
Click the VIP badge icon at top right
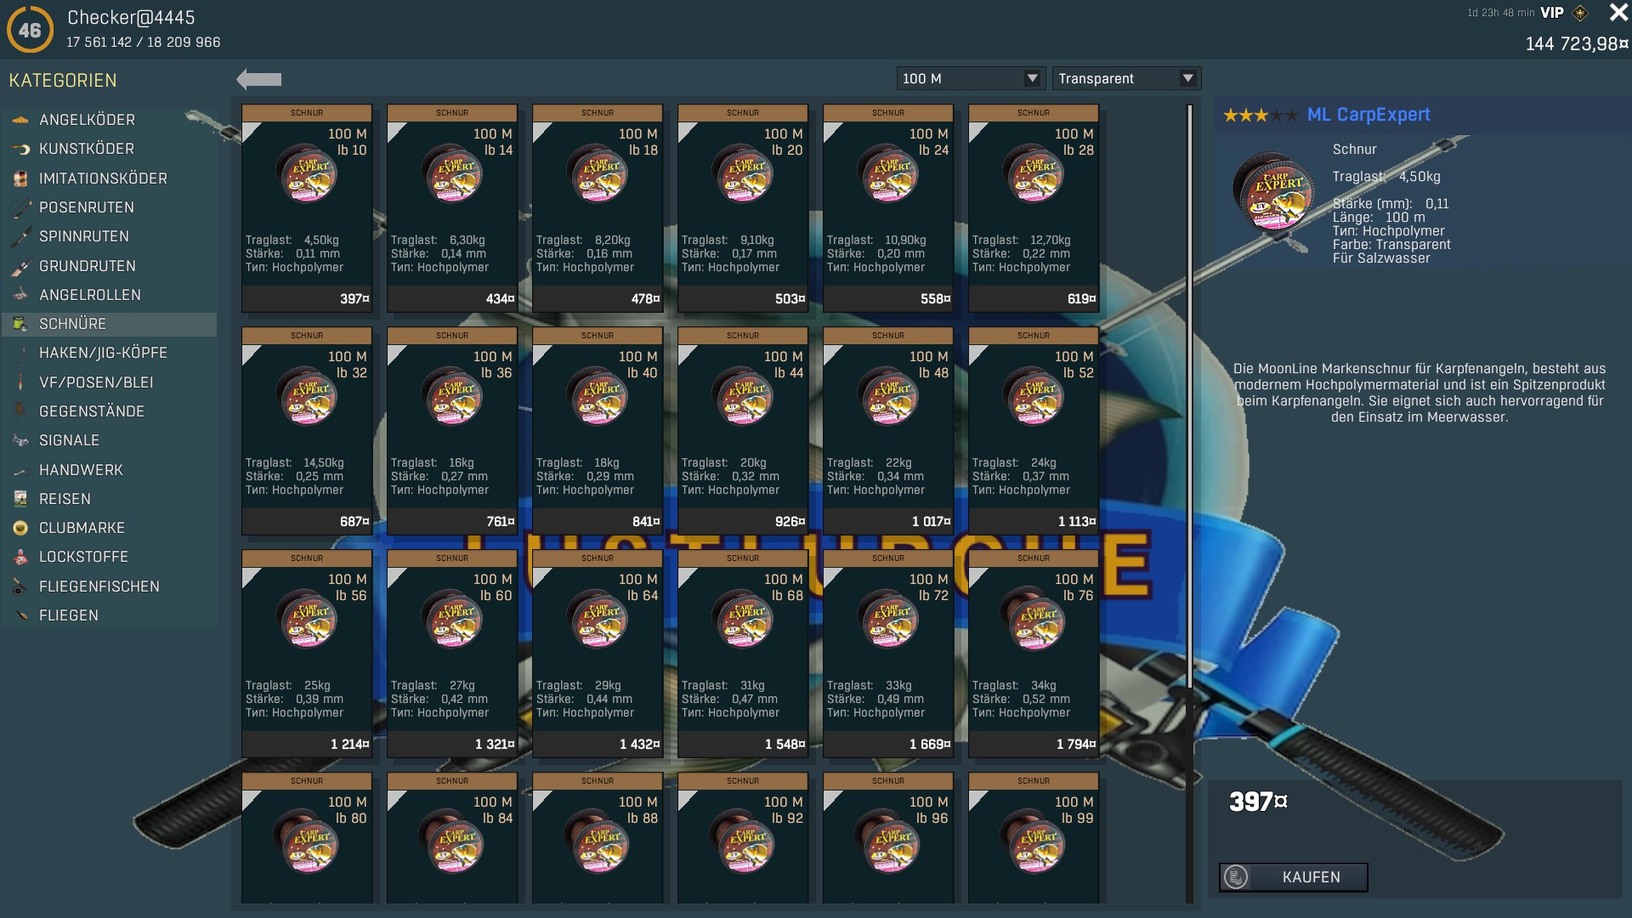1580,13
